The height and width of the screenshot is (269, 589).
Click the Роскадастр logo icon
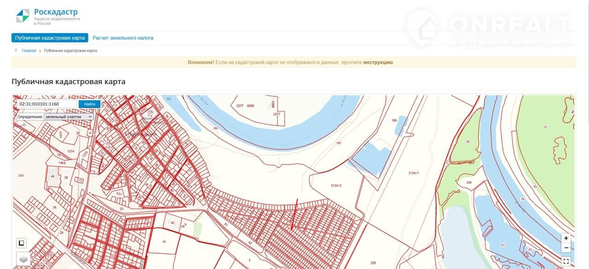click(x=23, y=16)
